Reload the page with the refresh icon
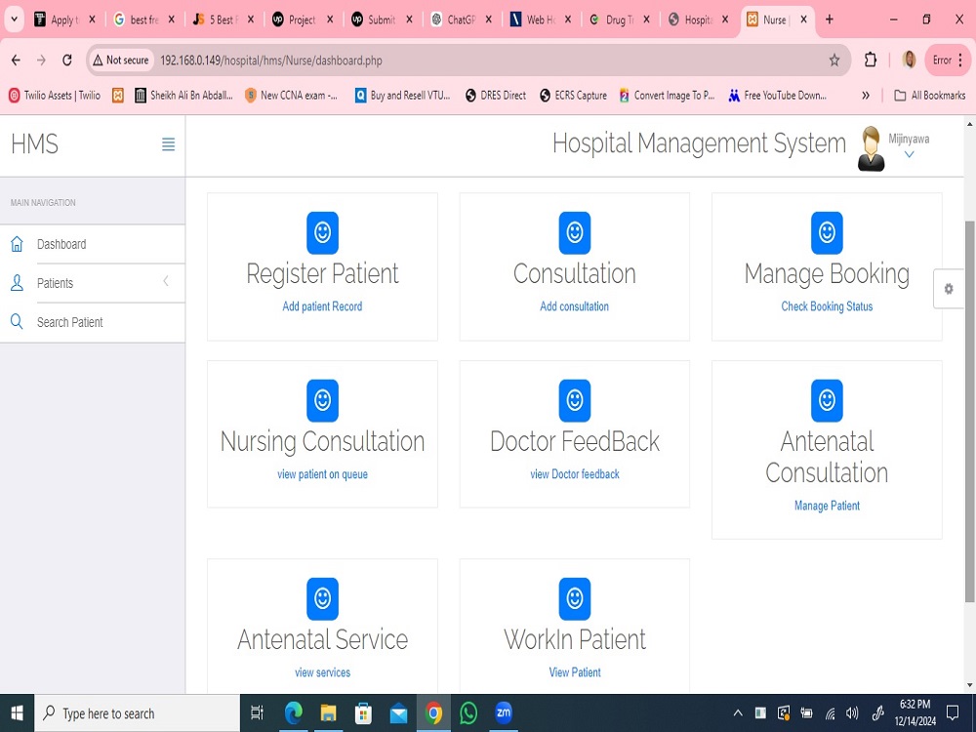The width and height of the screenshot is (976, 732). point(67,61)
